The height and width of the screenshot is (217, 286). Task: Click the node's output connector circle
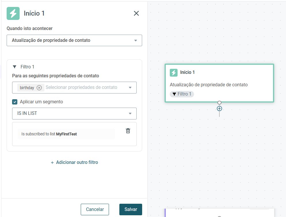tap(219, 102)
